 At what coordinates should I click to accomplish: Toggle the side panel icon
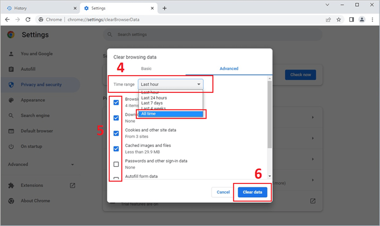point(351,19)
